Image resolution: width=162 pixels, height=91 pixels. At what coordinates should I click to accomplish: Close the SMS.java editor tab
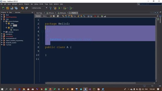point(55,13)
